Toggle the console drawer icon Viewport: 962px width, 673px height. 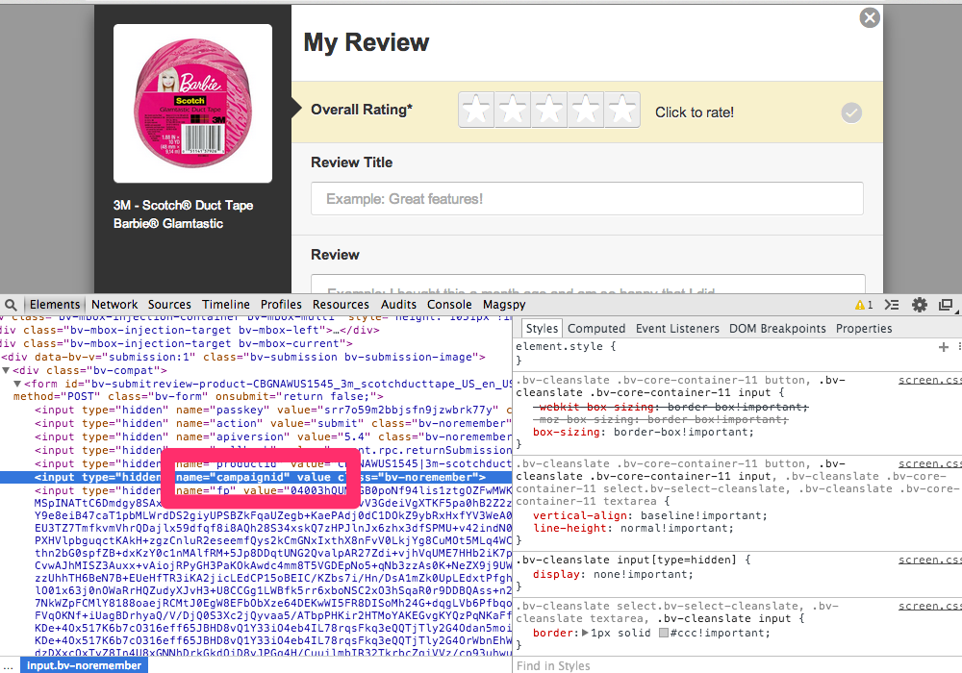pos(892,305)
